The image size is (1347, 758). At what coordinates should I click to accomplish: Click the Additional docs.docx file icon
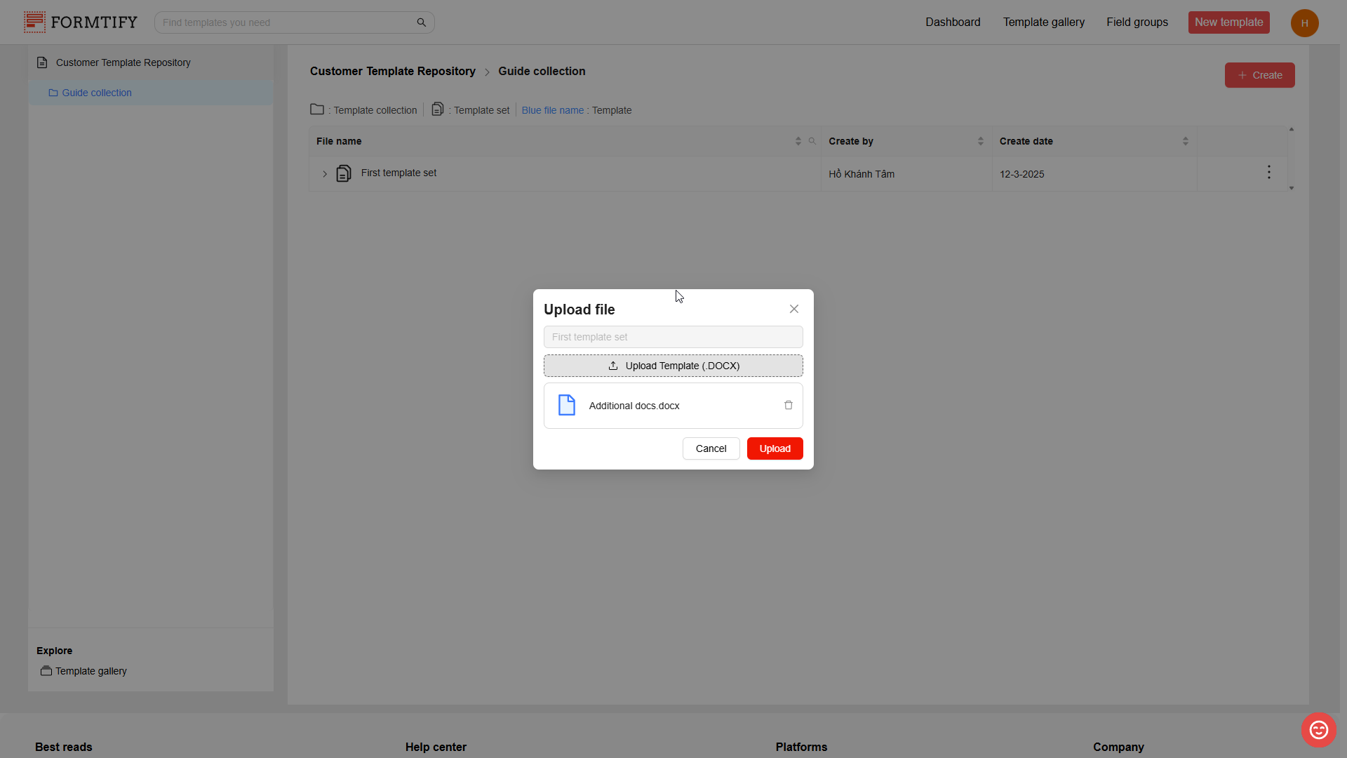pyautogui.click(x=566, y=406)
